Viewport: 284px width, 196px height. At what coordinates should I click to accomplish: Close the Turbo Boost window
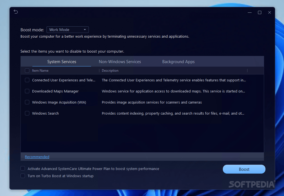tap(270, 12)
